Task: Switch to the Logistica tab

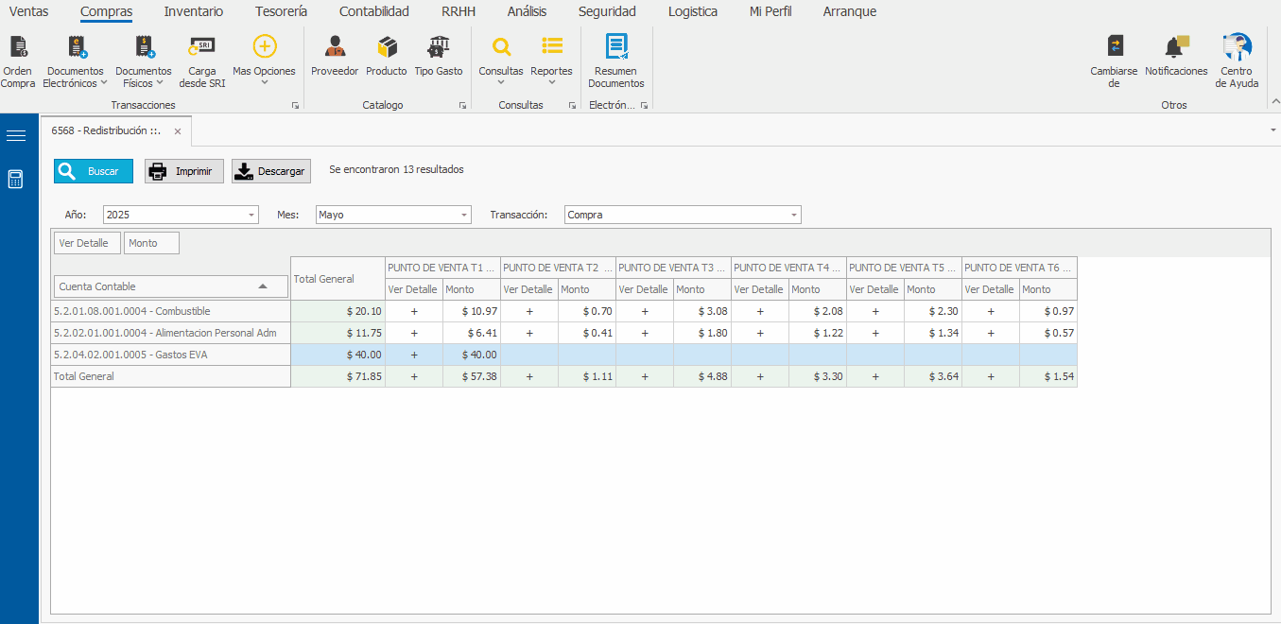Action: [x=693, y=11]
